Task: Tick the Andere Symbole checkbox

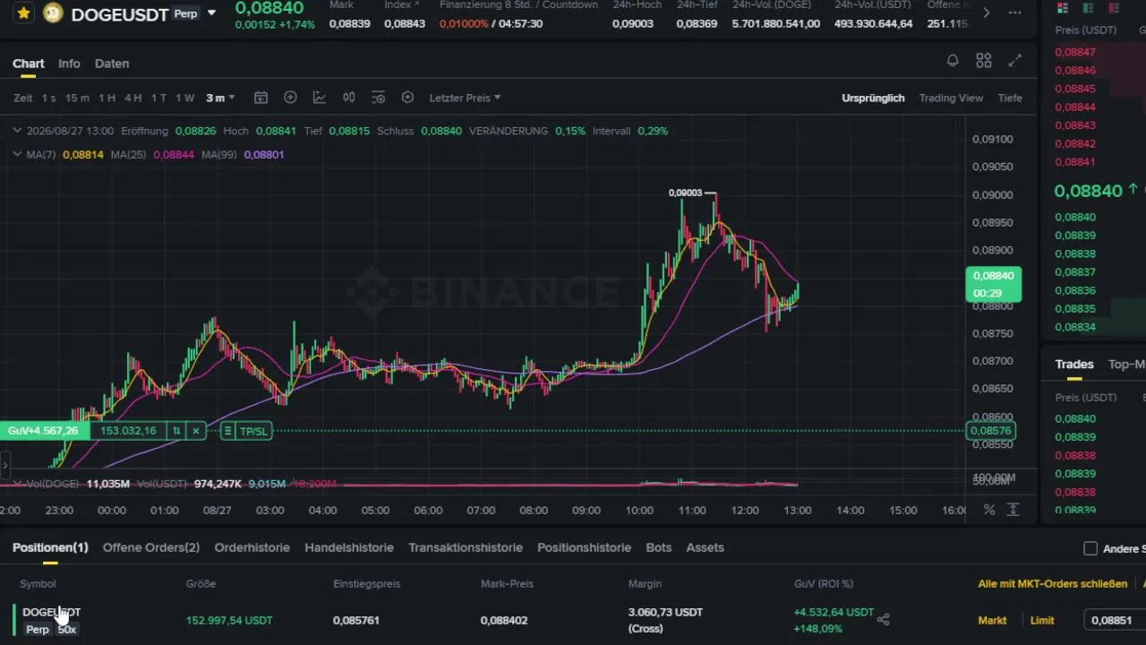Action: pyautogui.click(x=1090, y=548)
